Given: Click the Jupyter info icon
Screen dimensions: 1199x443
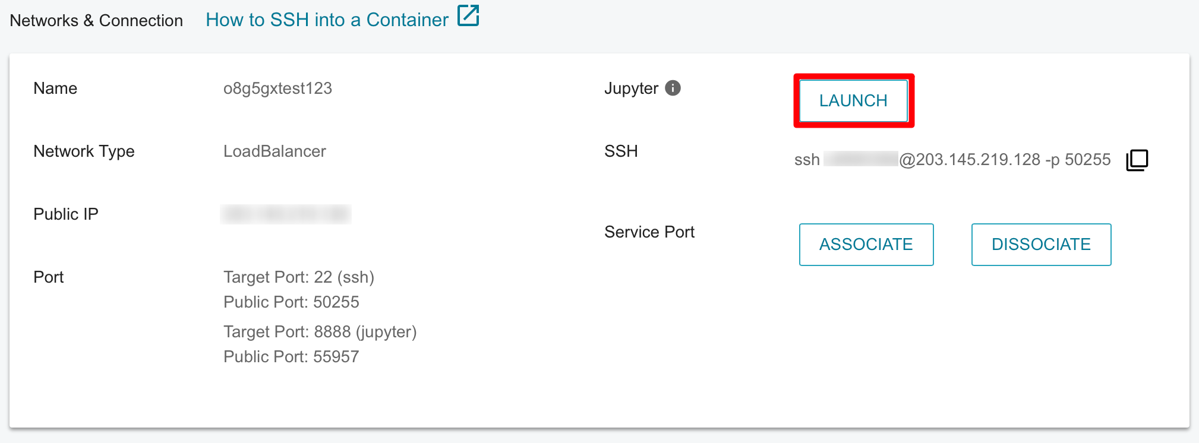Looking at the screenshot, I should click(673, 88).
